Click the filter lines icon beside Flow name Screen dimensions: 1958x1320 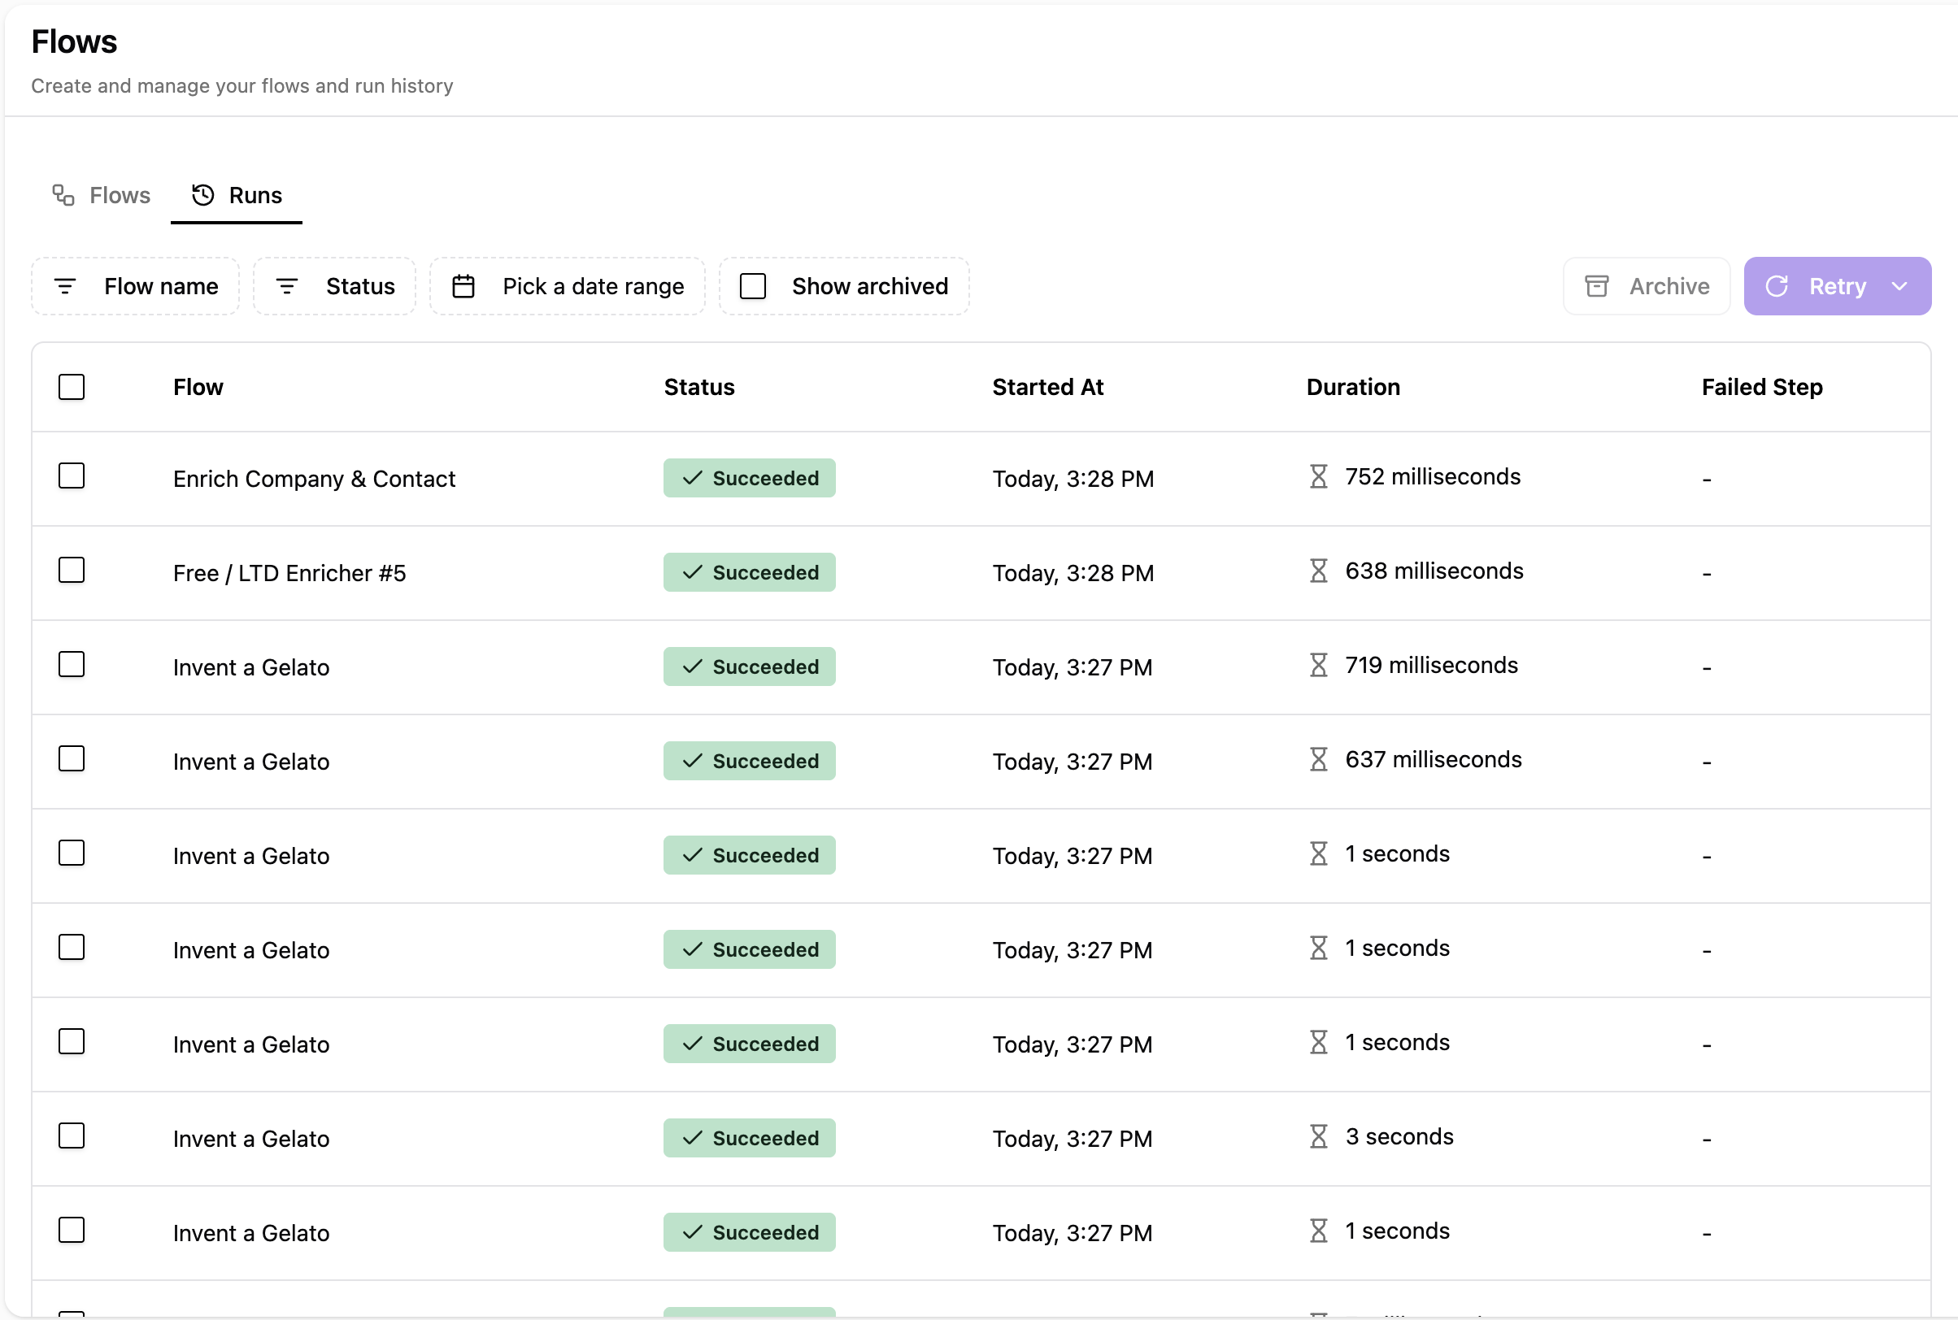66,286
